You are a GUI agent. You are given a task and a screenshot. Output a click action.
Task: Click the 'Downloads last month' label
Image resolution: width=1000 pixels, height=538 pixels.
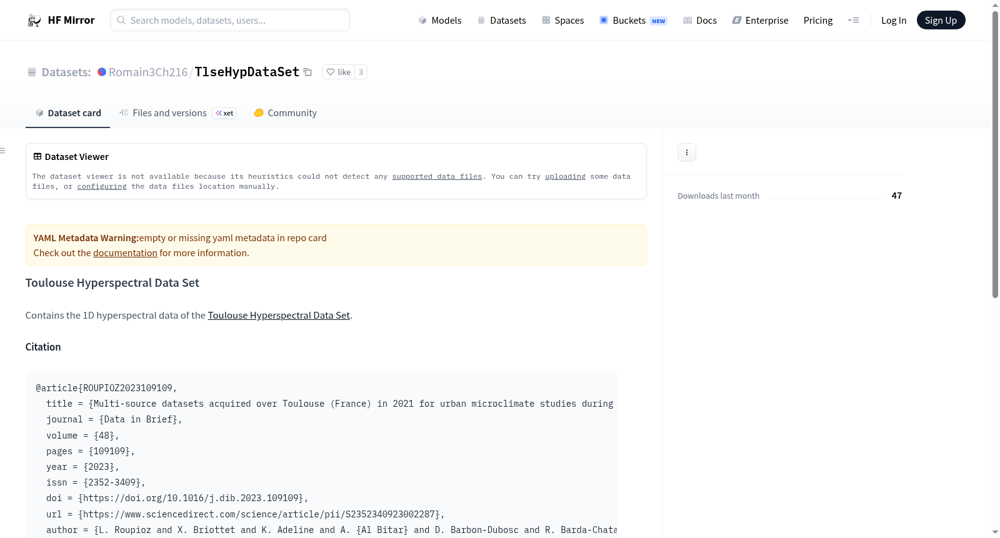[719, 196]
